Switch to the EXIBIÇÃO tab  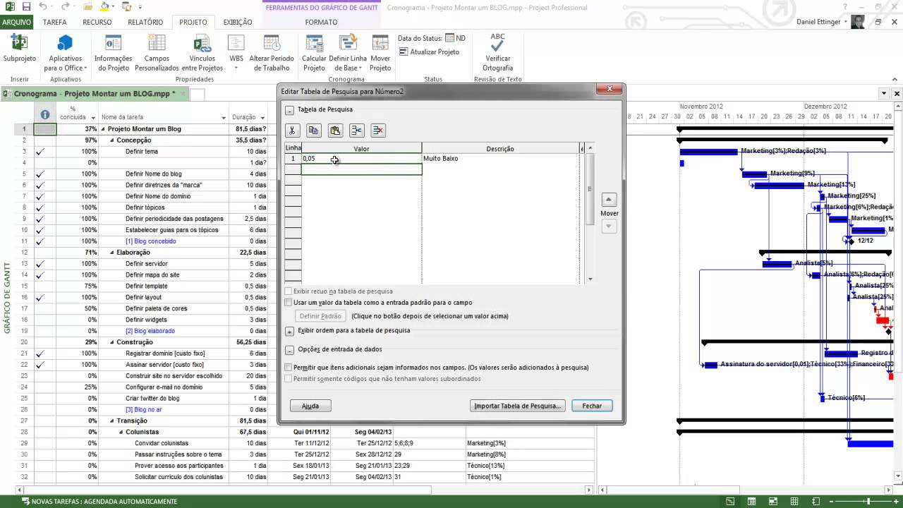(238, 22)
